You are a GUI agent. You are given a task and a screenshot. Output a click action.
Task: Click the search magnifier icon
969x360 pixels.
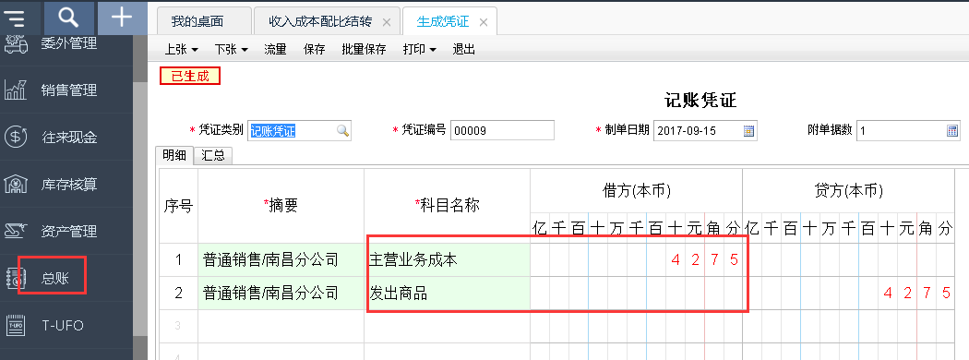click(68, 18)
